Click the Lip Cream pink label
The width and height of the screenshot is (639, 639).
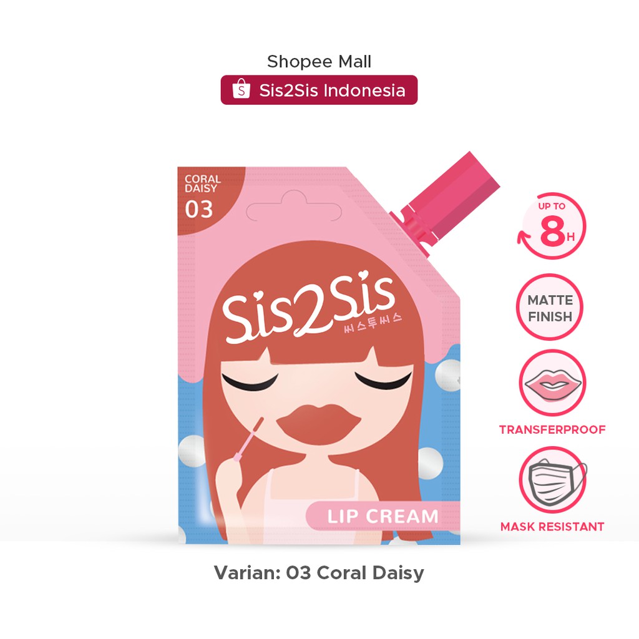click(x=383, y=516)
